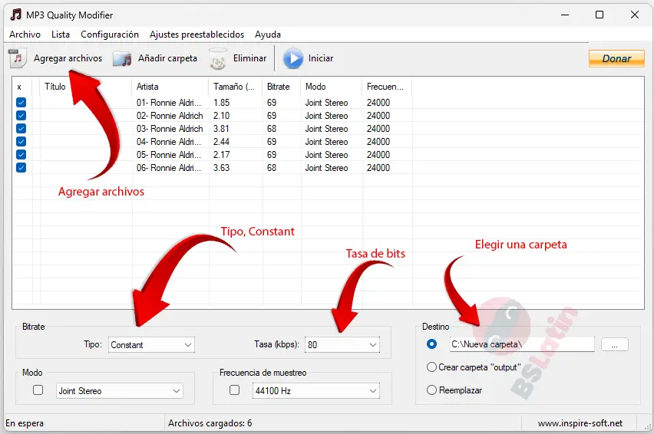The height and width of the screenshot is (434, 654).
Task: Open the Tasa (kbps) dropdown
Action: (x=342, y=345)
